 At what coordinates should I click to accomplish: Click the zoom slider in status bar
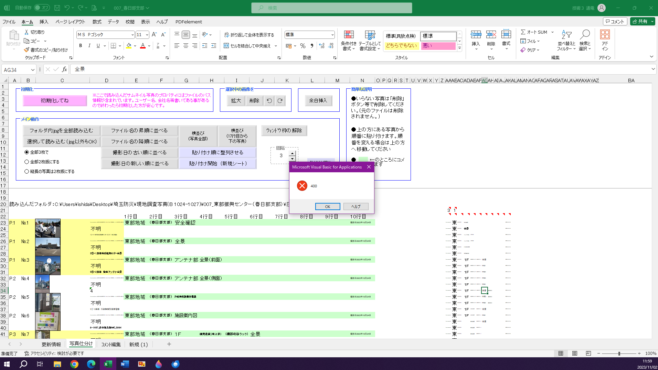(x=619, y=353)
